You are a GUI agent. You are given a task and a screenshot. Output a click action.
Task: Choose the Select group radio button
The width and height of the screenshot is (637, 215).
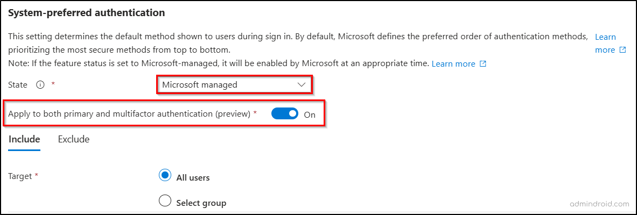point(165,202)
